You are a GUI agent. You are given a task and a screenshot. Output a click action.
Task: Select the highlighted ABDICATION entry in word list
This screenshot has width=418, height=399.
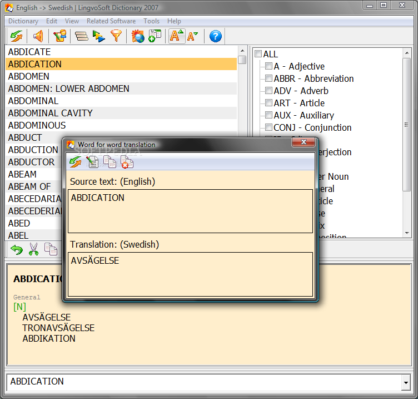point(121,64)
